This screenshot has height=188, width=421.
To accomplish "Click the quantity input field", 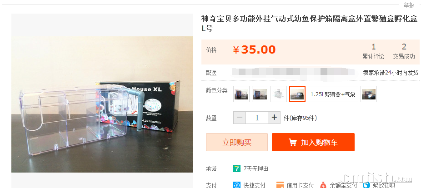I will point(257,118).
